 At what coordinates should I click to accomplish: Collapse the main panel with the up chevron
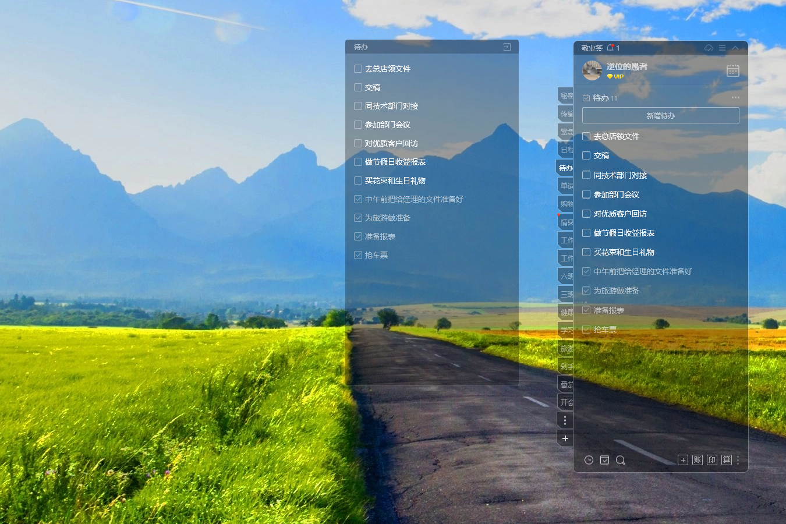(x=735, y=48)
